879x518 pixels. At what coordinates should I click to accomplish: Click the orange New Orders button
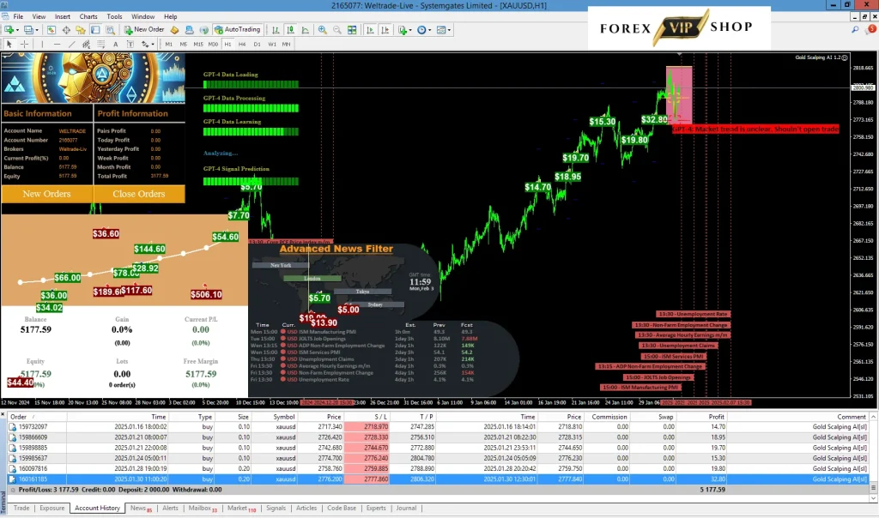click(x=46, y=194)
